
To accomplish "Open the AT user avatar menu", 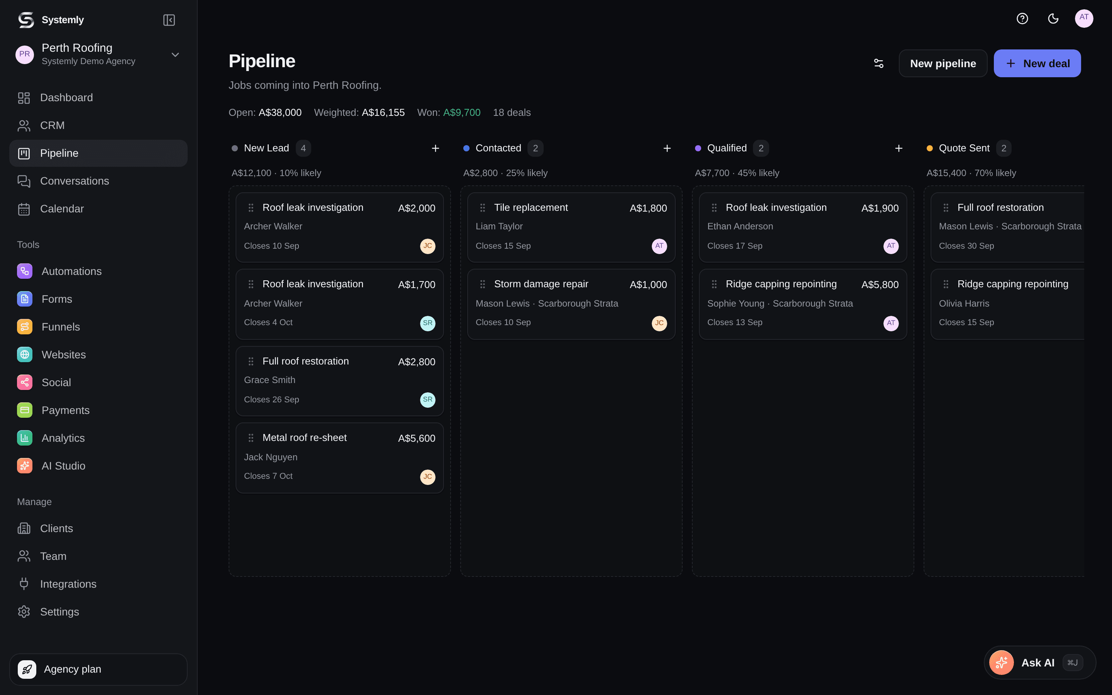I will click(x=1084, y=19).
